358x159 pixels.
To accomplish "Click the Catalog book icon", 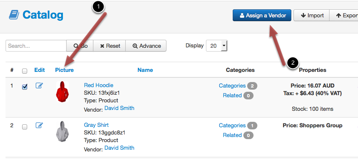I will (14, 15).
